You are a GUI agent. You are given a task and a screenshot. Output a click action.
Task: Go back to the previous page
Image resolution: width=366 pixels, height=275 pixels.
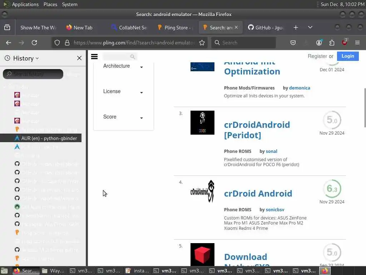[x=9, y=43]
